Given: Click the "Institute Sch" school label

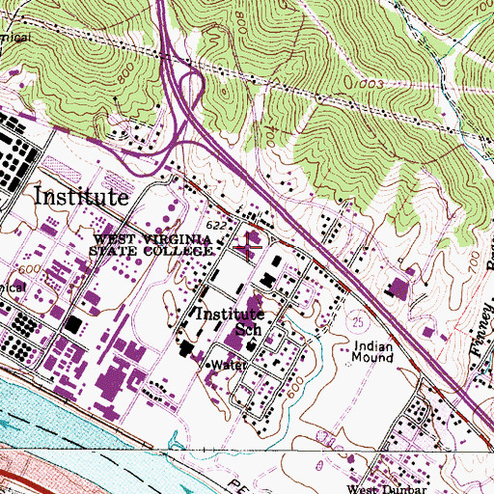Looking at the screenshot, I should coord(231,322).
